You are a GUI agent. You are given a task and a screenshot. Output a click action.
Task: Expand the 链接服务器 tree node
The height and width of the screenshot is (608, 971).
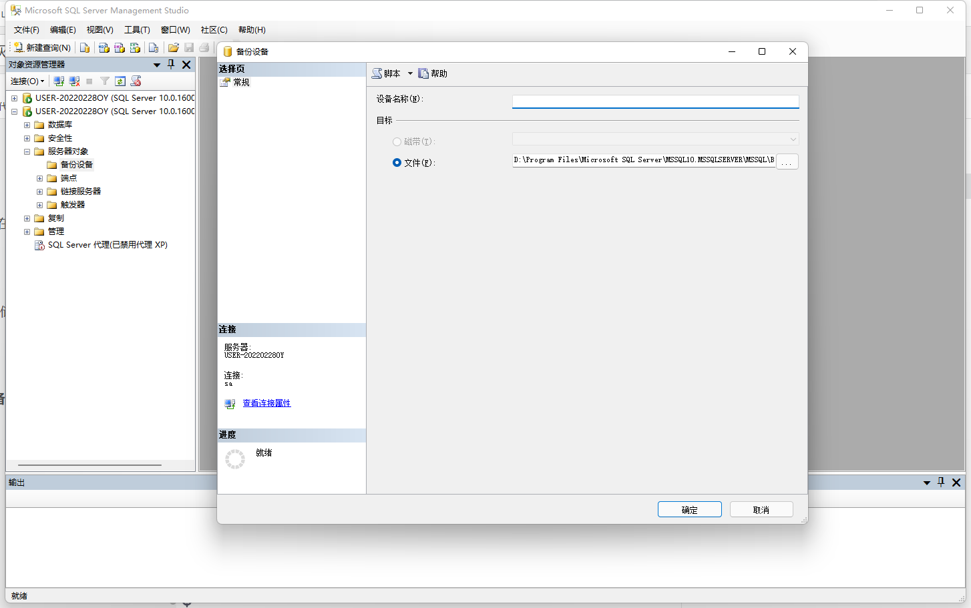pos(39,192)
